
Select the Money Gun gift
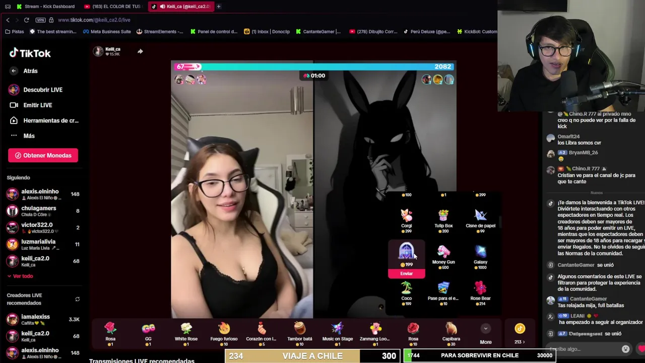(x=443, y=257)
